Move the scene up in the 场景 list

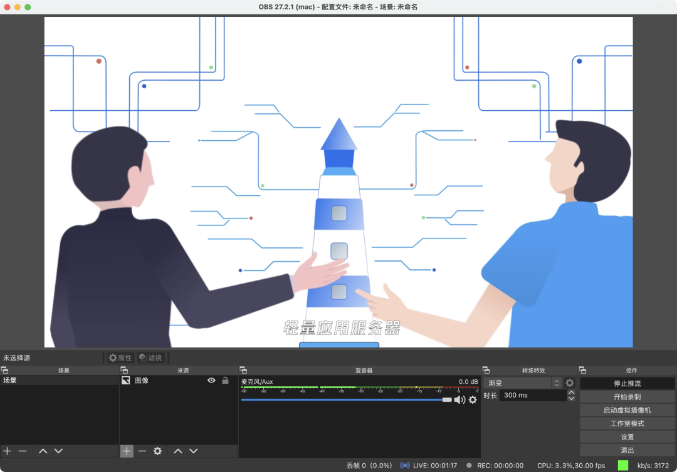pyautogui.click(x=43, y=451)
